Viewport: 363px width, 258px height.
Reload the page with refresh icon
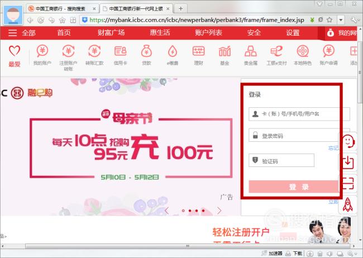41,20
